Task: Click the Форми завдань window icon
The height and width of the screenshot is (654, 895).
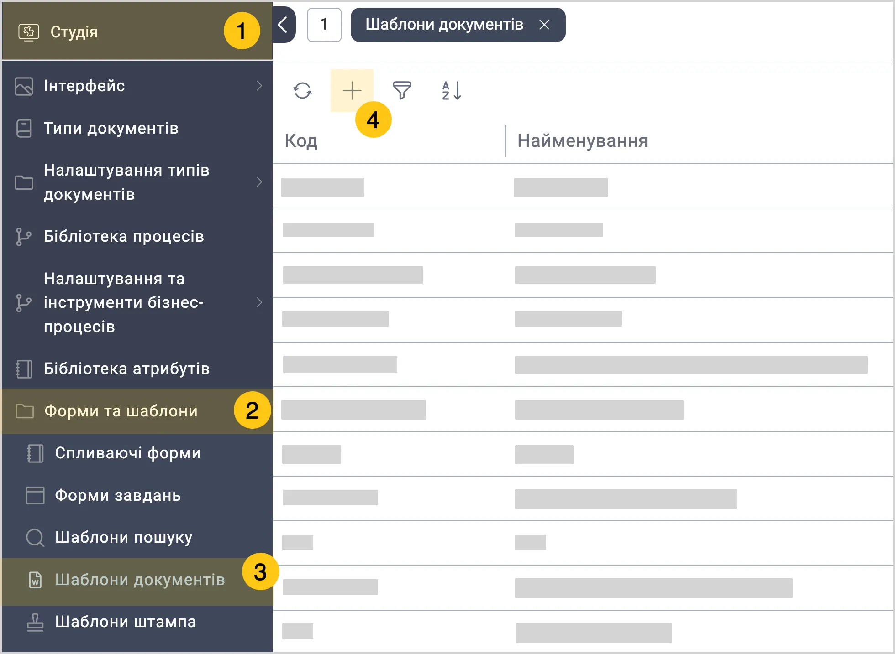Action: pyautogui.click(x=35, y=495)
